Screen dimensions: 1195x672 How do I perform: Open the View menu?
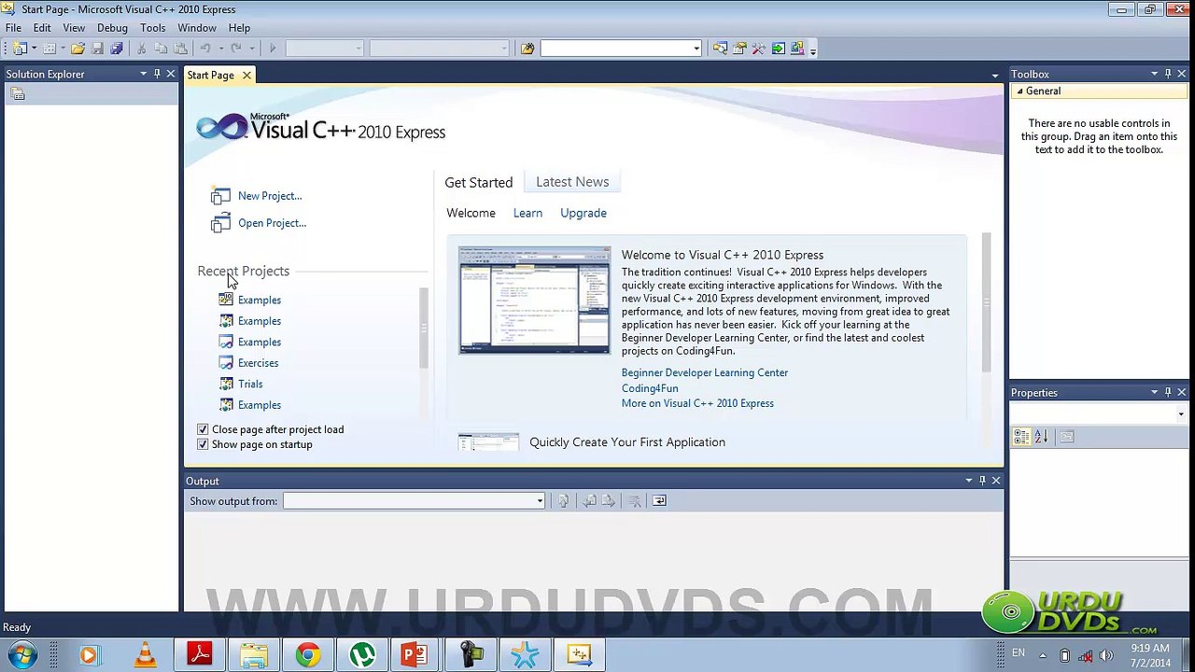pyautogui.click(x=74, y=28)
